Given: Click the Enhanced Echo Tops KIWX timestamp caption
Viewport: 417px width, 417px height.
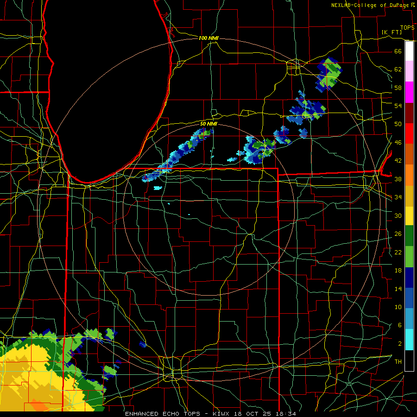Looking at the screenshot, I should click(x=210, y=414).
